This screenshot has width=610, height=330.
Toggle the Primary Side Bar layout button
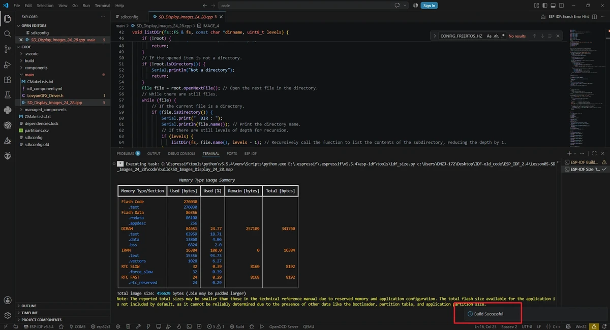pyautogui.click(x=544, y=6)
